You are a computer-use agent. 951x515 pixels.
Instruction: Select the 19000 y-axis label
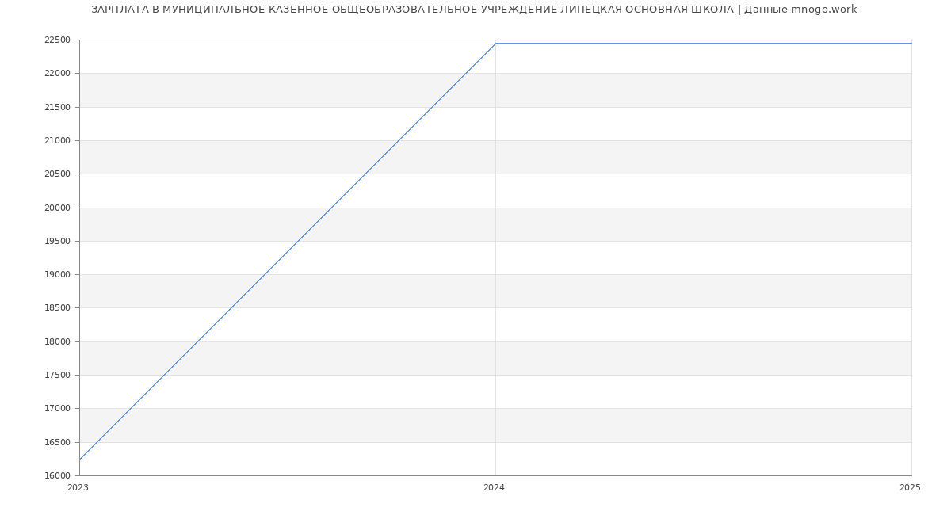pos(57,275)
